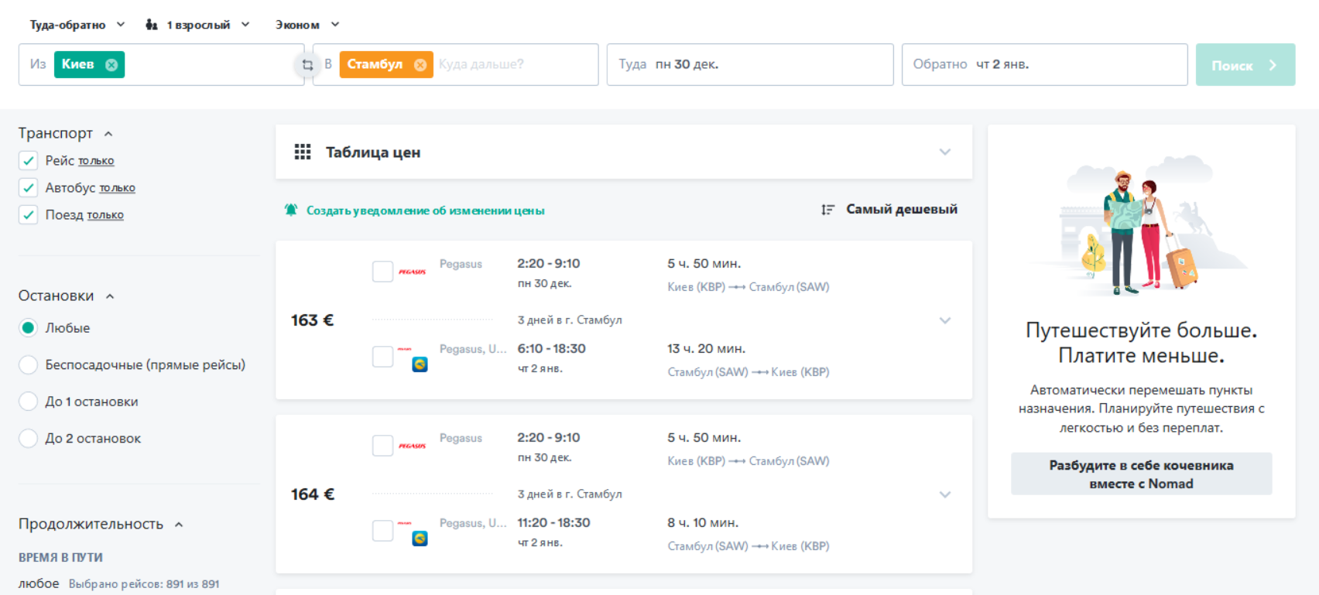Remove Стамбул from the destination field

pos(420,65)
